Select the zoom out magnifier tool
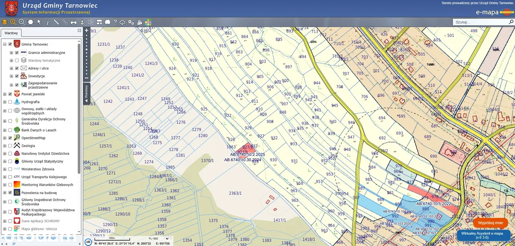Screen dimensions: 515x246 22,22
